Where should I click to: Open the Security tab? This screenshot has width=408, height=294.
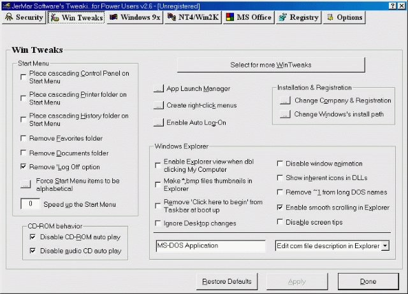24,17
